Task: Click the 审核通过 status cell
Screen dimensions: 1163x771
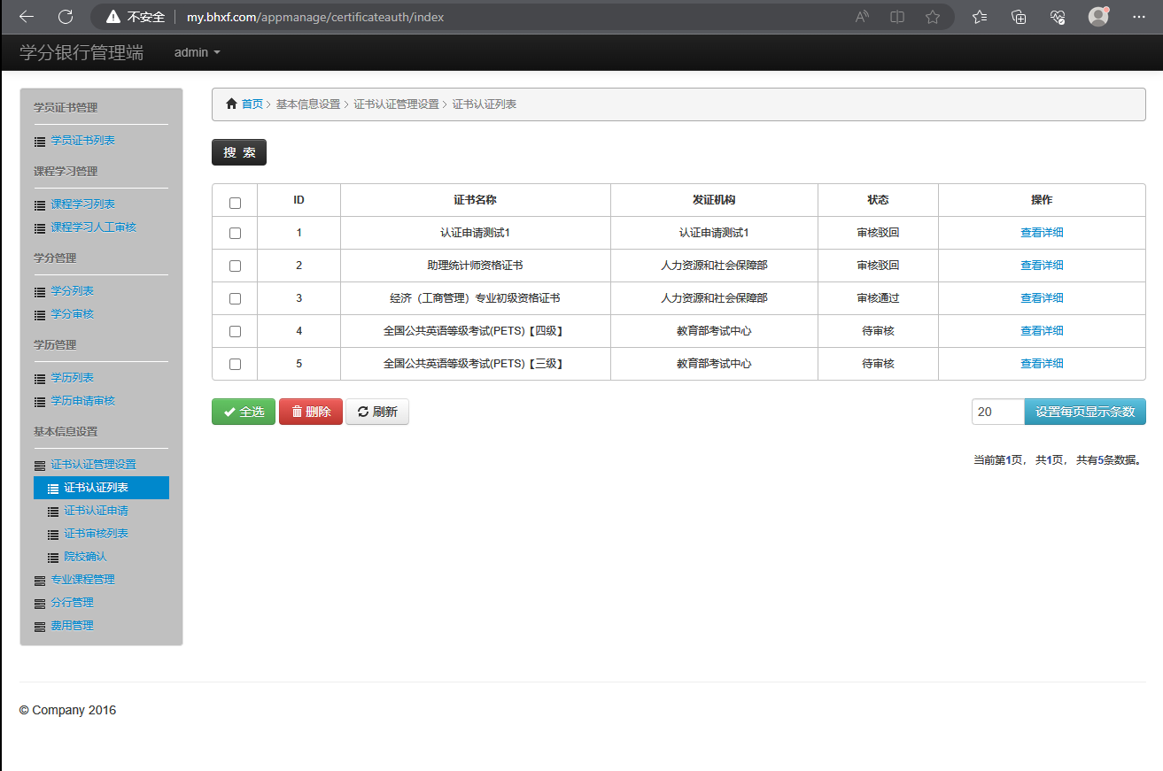Action: coord(878,298)
